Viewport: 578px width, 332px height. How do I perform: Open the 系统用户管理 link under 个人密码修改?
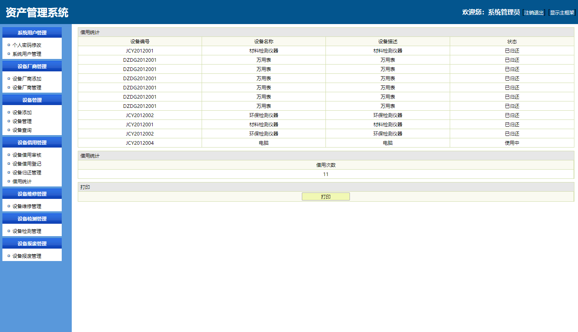click(27, 54)
